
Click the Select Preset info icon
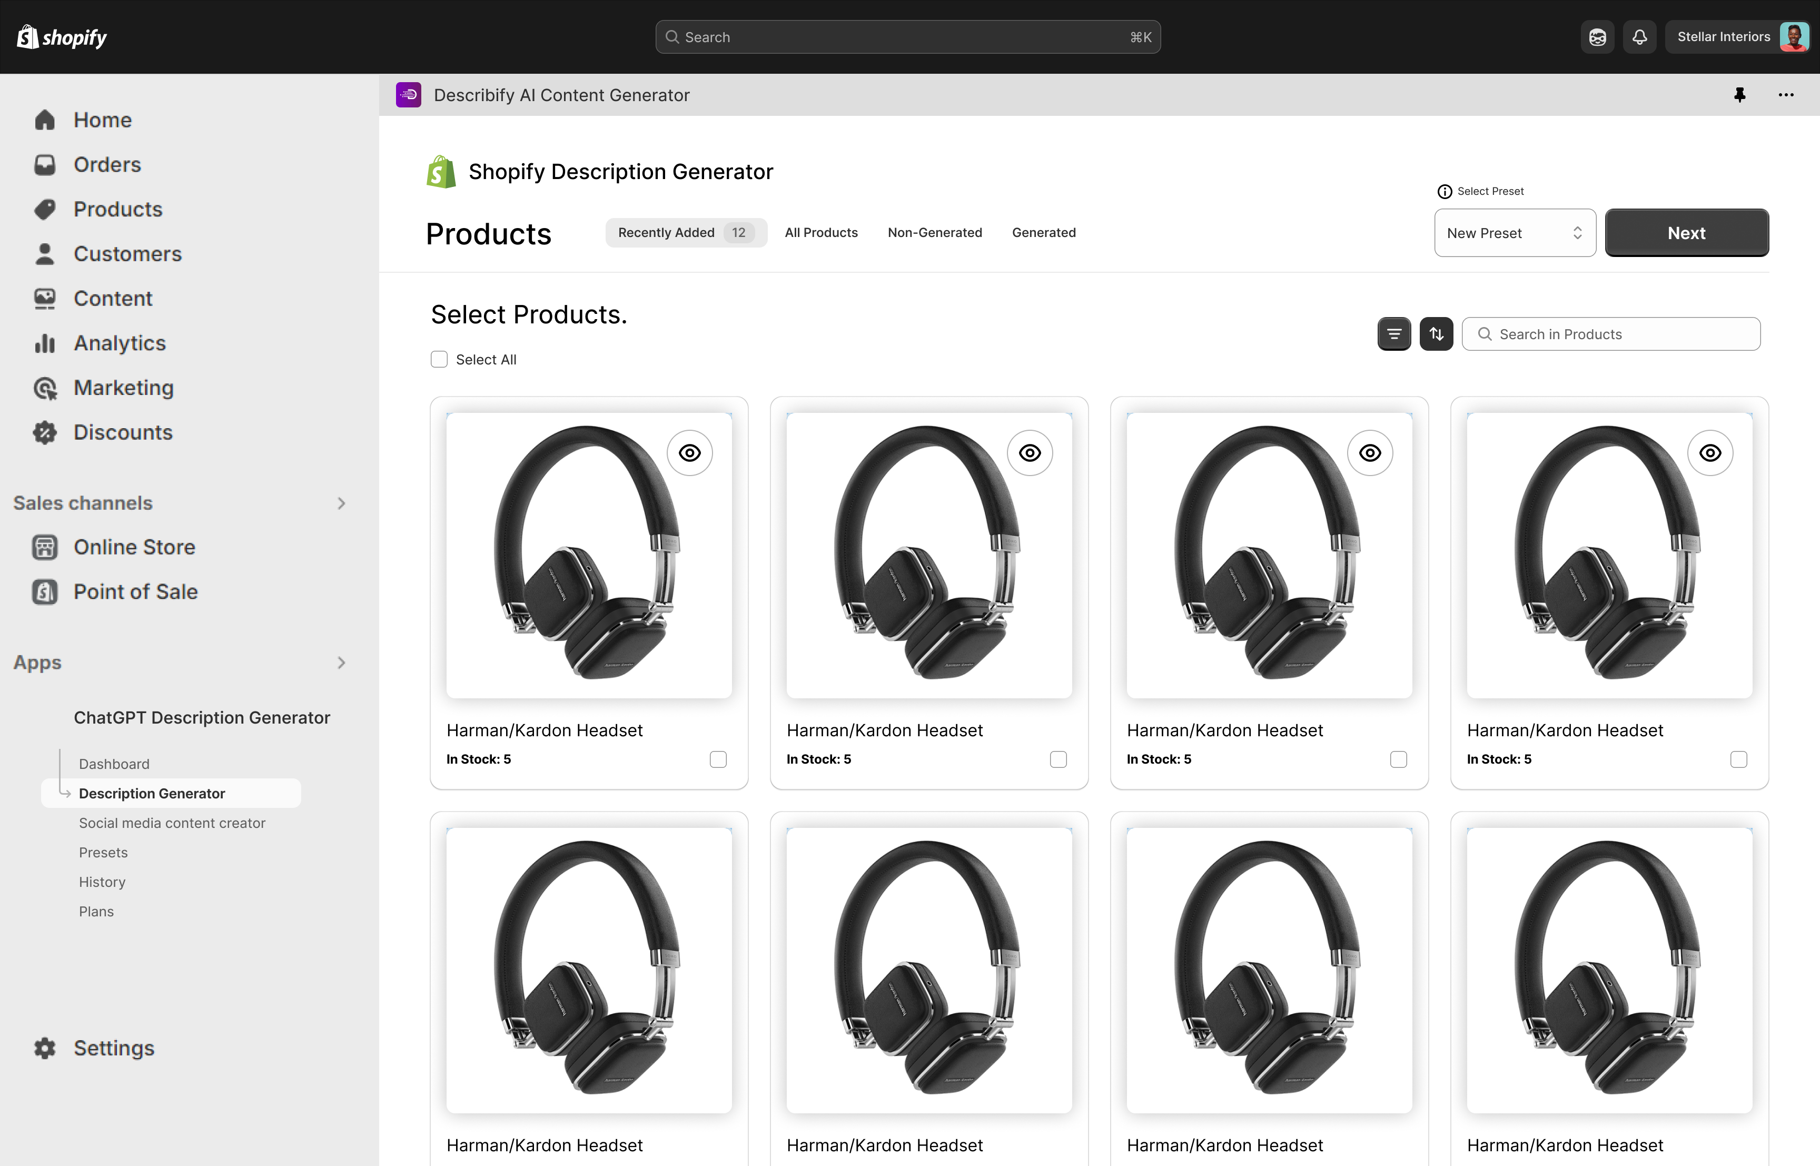1445,192
